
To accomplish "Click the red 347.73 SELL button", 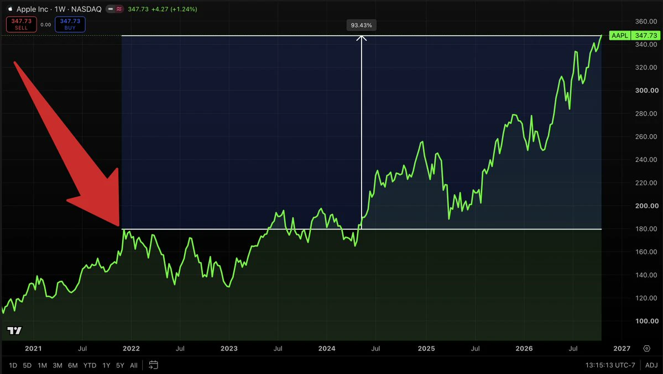I will click(x=22, y=24).
